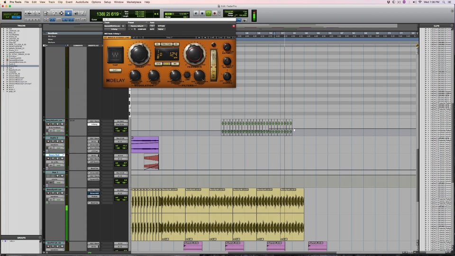The image size is (455, 256).
Task: Select the MS sync mode button
Action: point(175,64)
